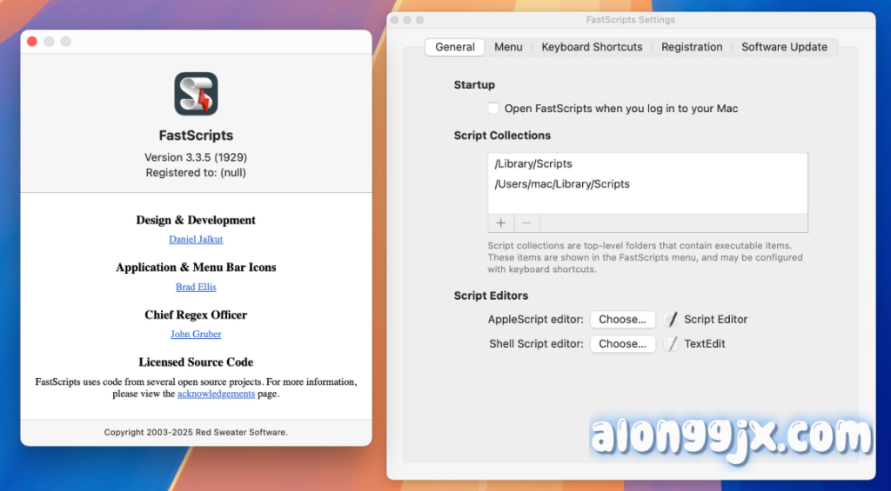This screenshot has width=891, height=491.
Task: Click the plus button to add script collection
Action: [x=500, y=223]
